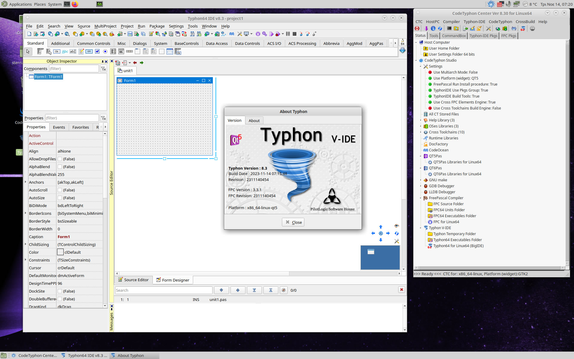
Task: Click the red back arrow above unit1 tab
Action: [135, 63]
